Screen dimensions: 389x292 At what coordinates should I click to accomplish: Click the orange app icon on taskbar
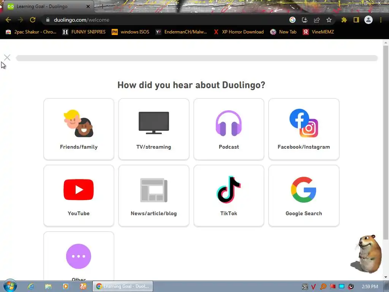click(x=83, y=286)
